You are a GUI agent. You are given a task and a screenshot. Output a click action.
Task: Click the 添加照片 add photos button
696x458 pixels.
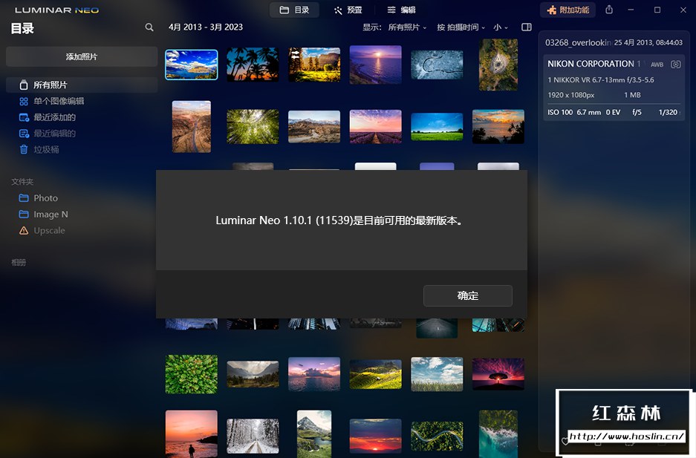tap(82, 56)
